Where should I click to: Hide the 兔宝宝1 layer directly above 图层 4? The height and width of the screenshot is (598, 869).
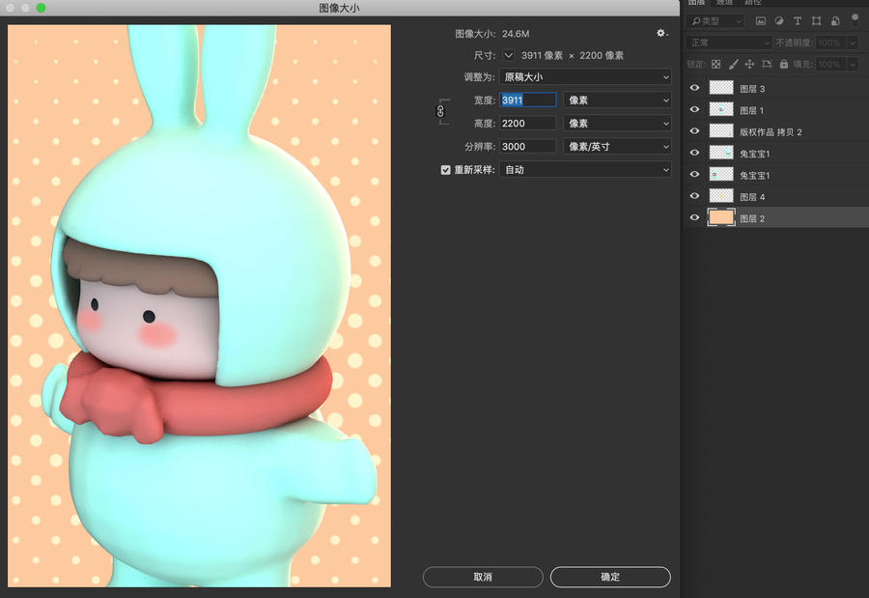[x=694, y=174]
